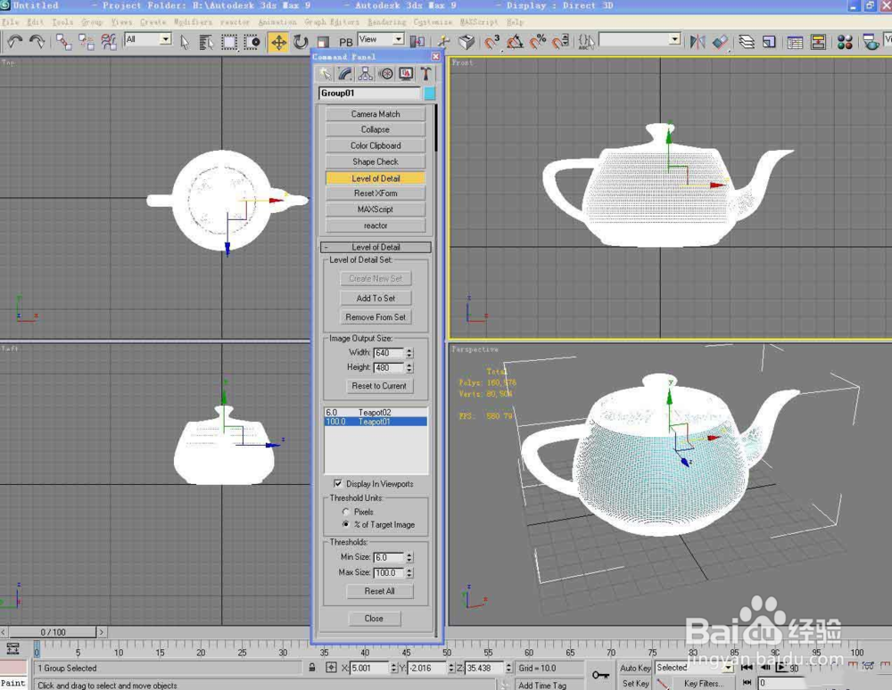The height and width of the screenshot is (690, 892).
Task: Click the Collapse utility button
Action: (376, 129)
